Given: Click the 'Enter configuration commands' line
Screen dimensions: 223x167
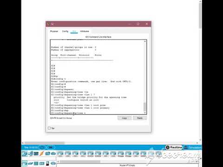Looking at the screenshot, I should pos(92,82).
